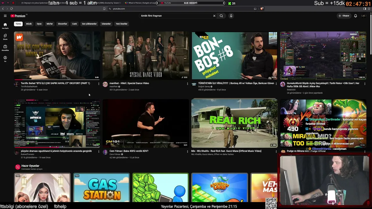Select the Tümü filter chip

(x=18, y=24)
